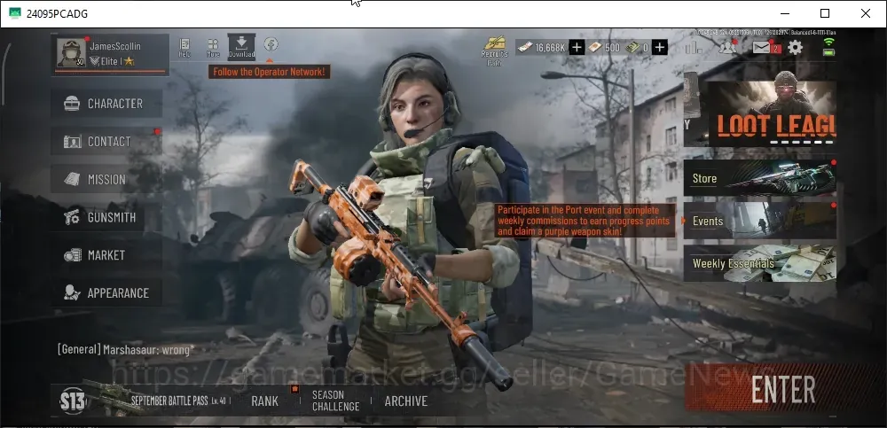Open the friends icon in top bar
This screenshot has height=428, width=887.
(x=727, y=47)
